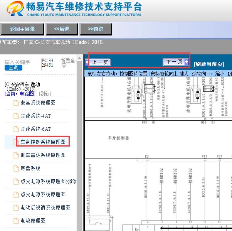
Task: Click the 返回主目录 button
Action: 22,29
